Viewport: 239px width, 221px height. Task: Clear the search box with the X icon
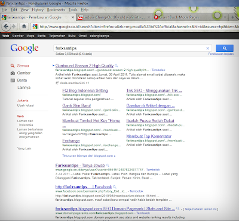(207, 48)
